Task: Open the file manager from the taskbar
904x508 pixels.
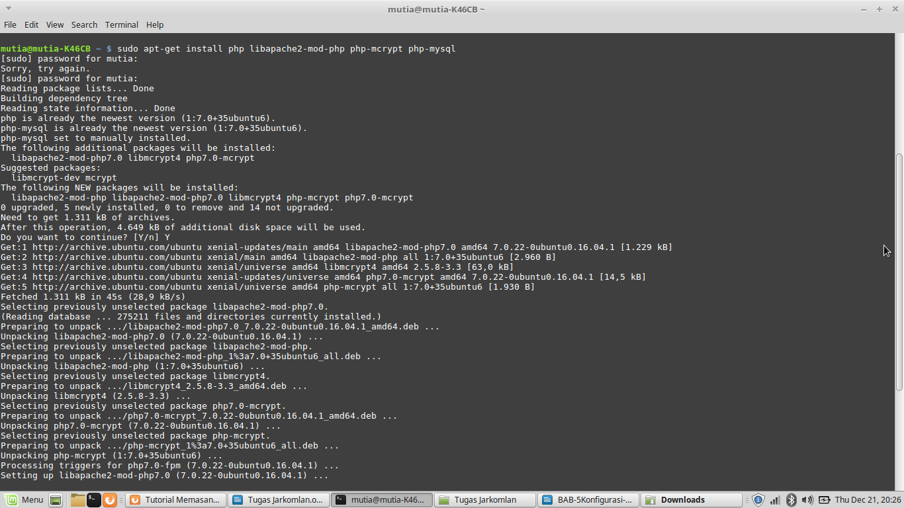Action: [78, 499]
